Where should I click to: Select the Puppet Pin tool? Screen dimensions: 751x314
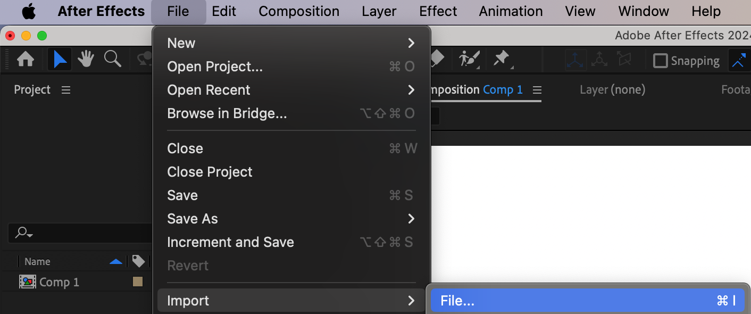(502, 59)
